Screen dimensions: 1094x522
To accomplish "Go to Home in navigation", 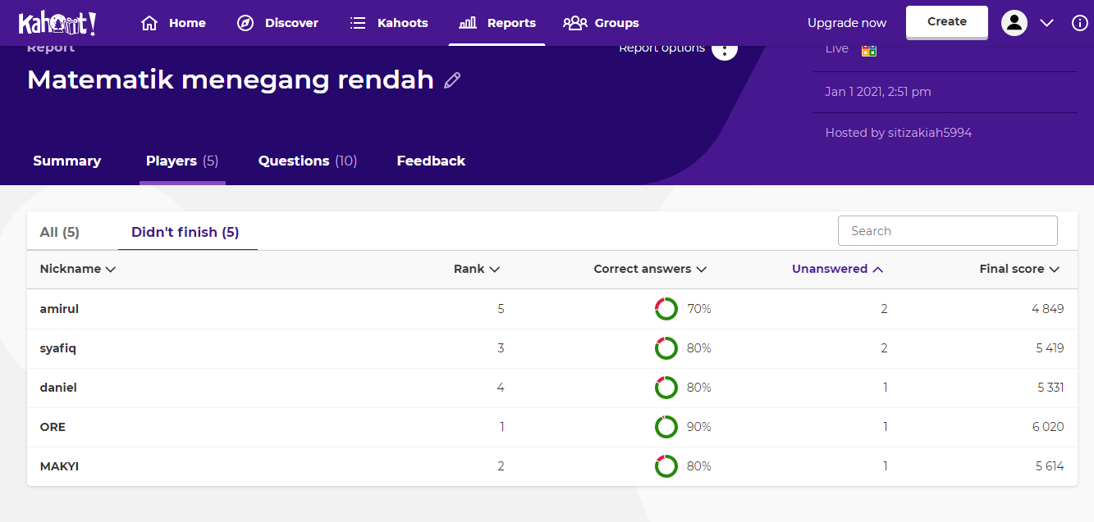I will pos(174,23).
